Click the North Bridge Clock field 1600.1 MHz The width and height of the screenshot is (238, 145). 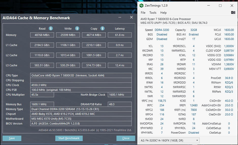(120, 95)
